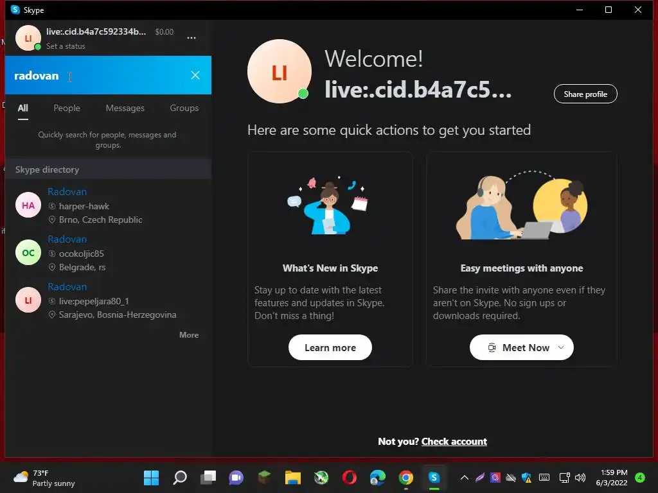Launch Minecraft from the taskbar
The height and width of the screenshot is (493, 658).
[264, 478]
